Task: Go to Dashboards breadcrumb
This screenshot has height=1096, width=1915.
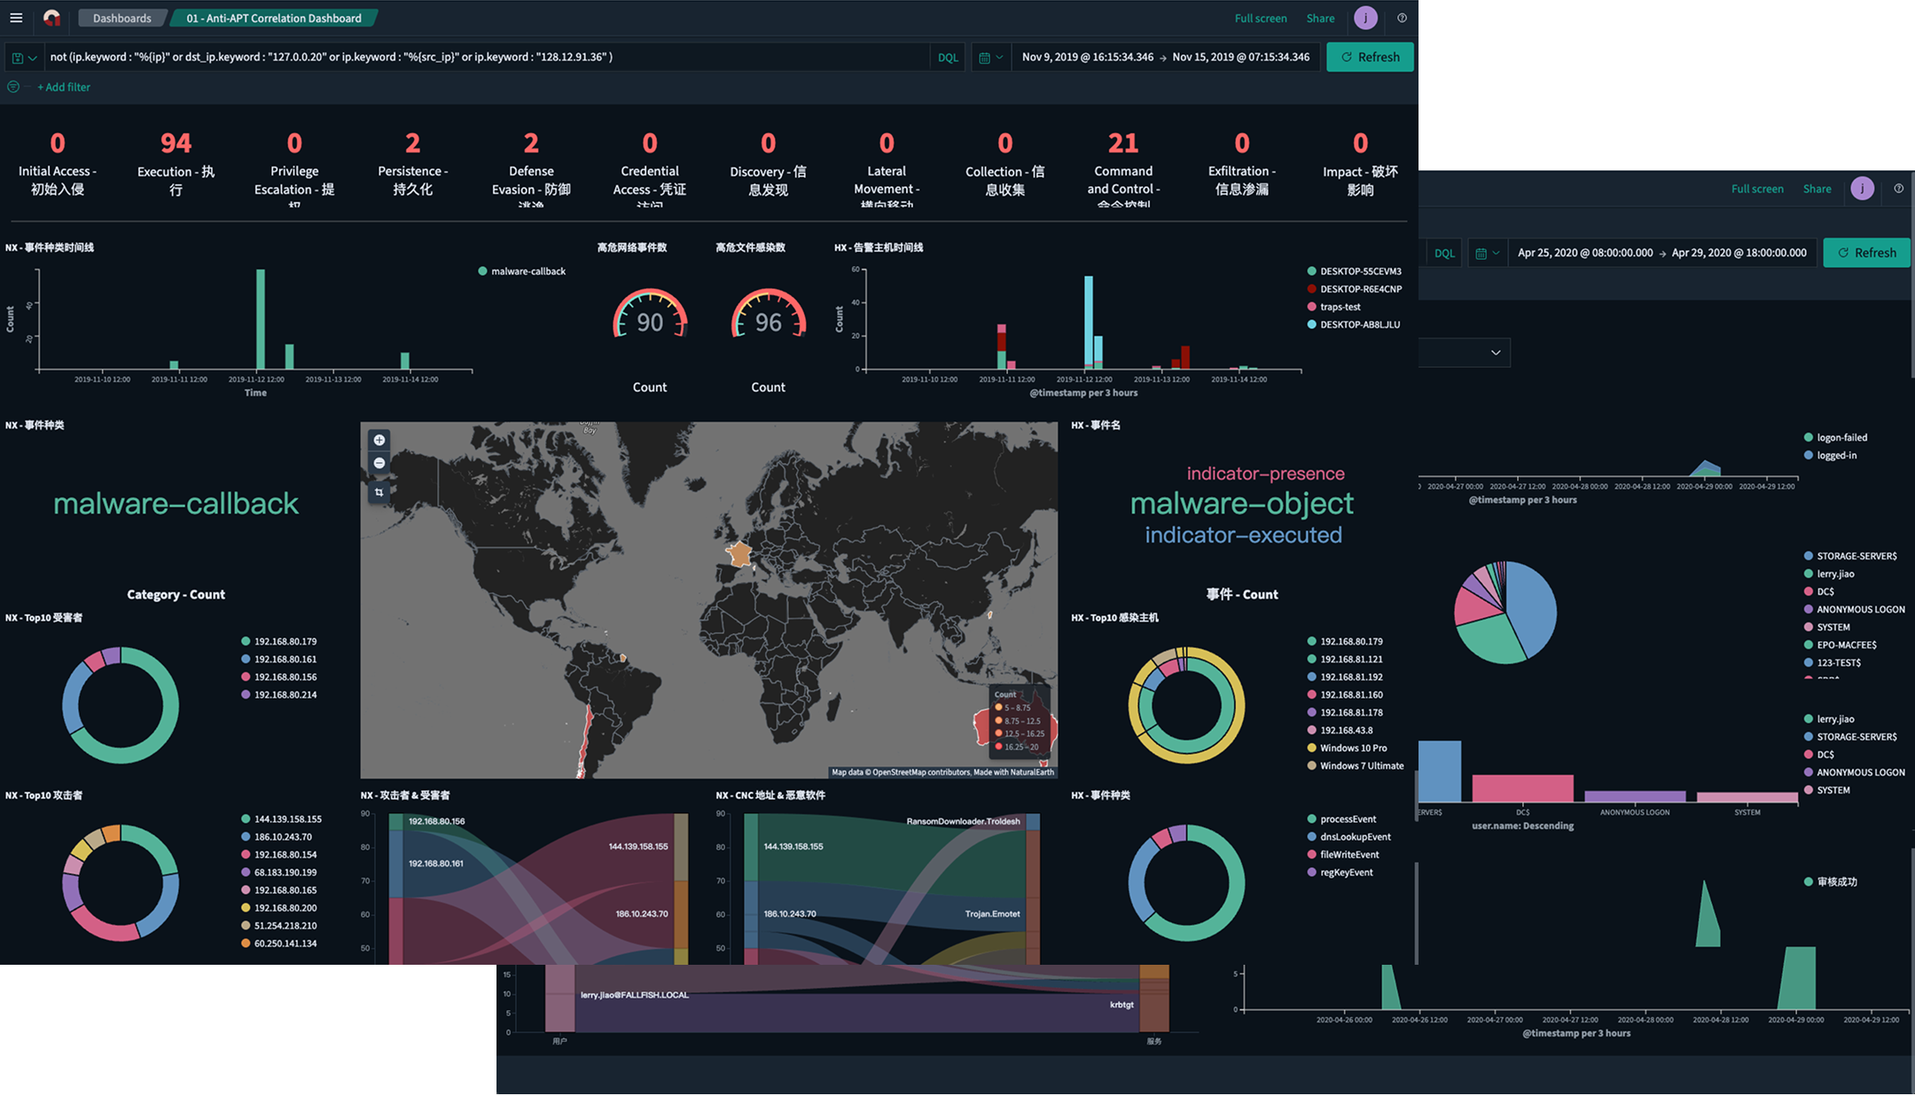Action: [121, 18]
